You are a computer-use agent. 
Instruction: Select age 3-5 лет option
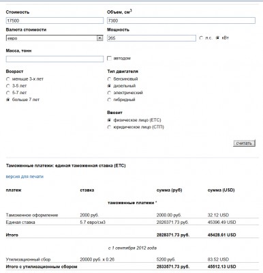click(x=8, y=86)
